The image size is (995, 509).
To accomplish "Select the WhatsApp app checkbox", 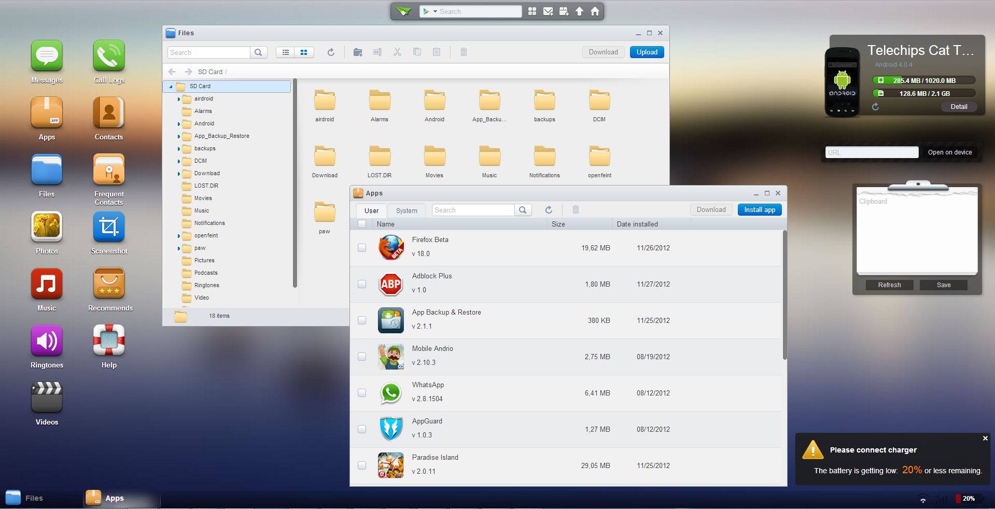I will point(362,393).
